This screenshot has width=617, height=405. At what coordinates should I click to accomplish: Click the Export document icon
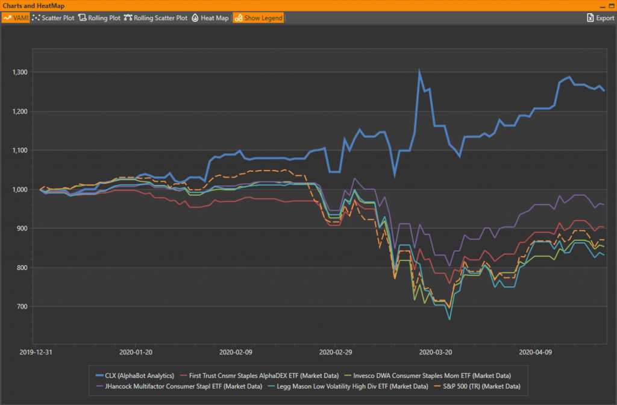tap(590, 18)
